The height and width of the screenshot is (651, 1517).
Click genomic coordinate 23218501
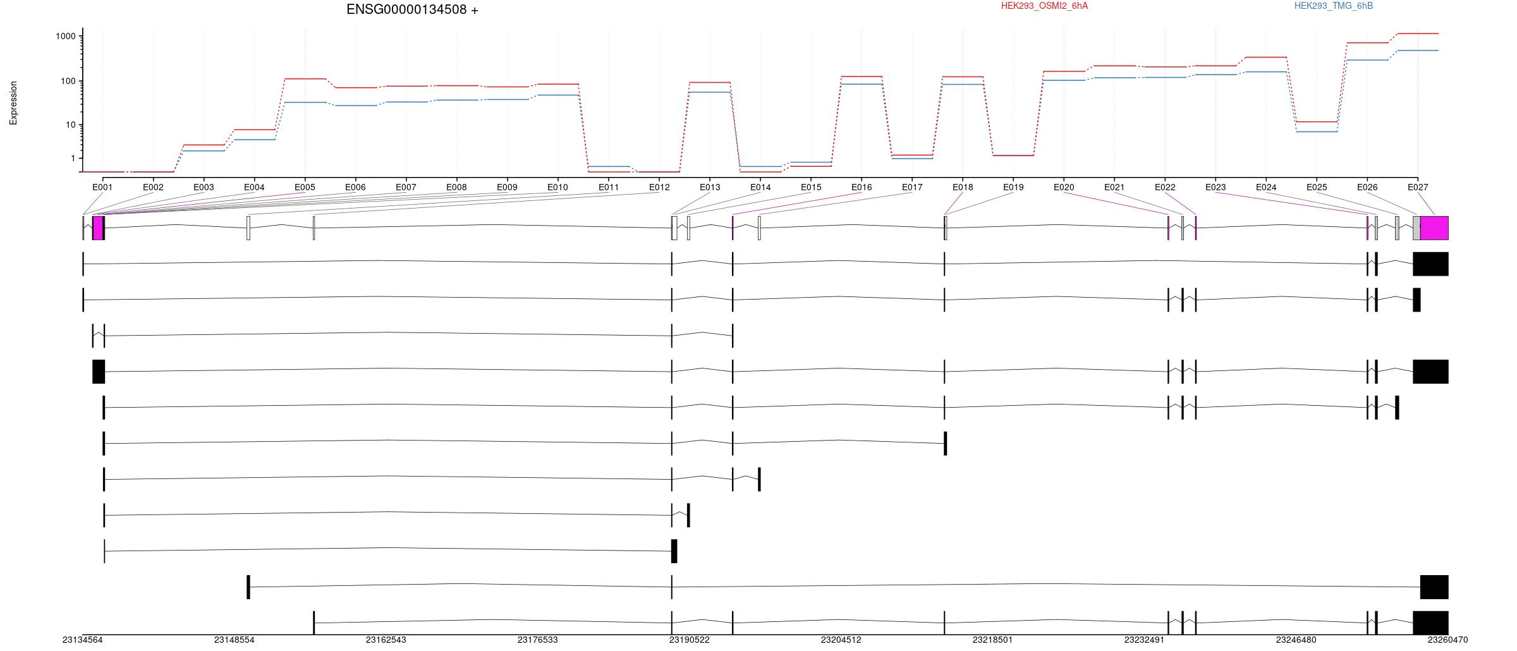[993, 640]
